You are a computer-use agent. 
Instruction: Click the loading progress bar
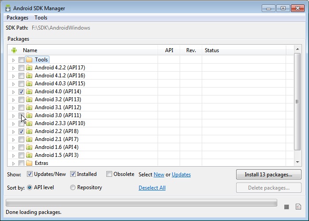[x=141, y=203]
